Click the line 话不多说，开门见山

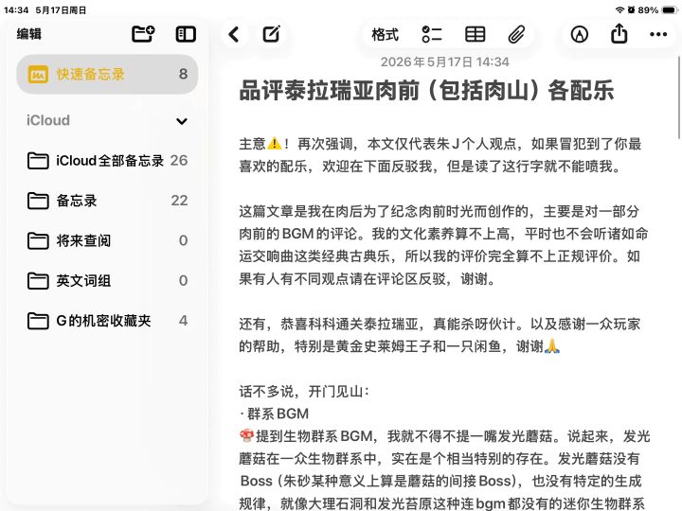coord(304,391)
